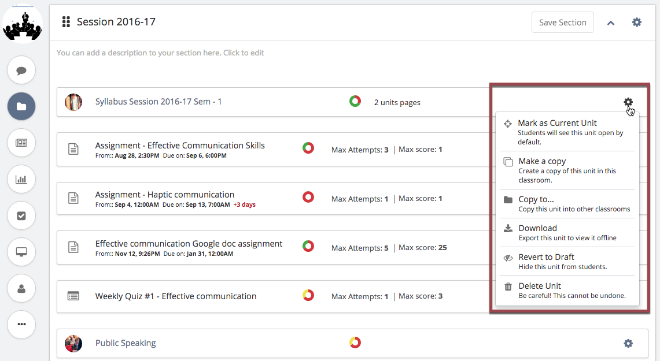Open the checkmark tasks sidebar icon
Image resolution: width=660 pixels, height=361 pixels.
tap(21, 215)
